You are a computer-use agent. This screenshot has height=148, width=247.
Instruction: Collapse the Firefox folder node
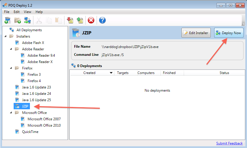point(11,68)
